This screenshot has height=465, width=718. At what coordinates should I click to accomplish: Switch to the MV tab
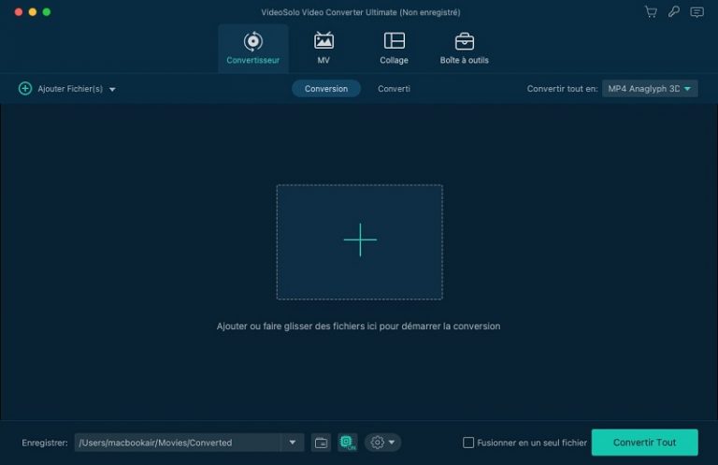click(323, 48)
